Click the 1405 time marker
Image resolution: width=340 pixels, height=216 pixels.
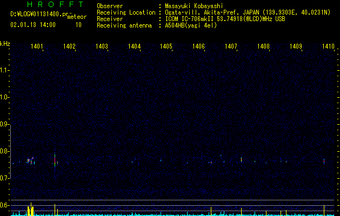tap(166, 46)
